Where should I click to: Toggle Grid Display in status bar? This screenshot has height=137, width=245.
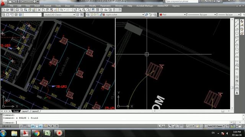[24, 126]
